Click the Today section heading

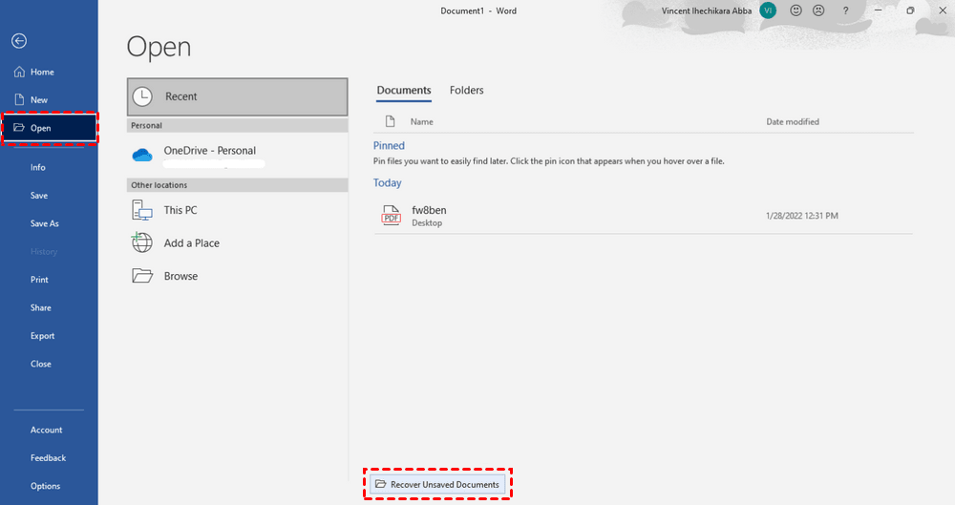coord(388,182)
